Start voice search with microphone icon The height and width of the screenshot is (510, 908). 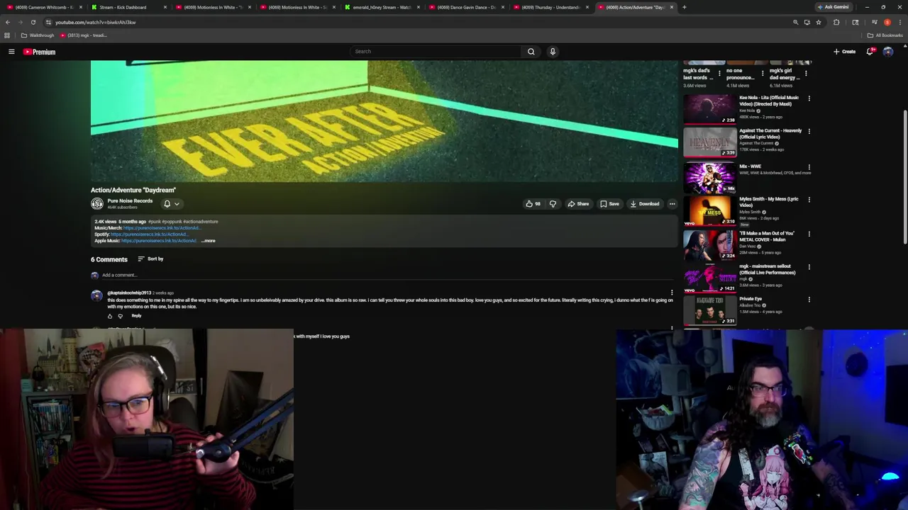pyautogui.click(x=553, y=52)
